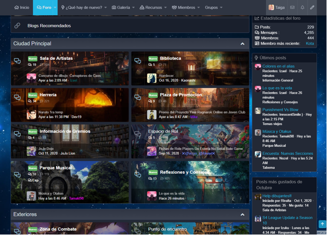Viewport: 327px width, 235px height.
Task: Open newest member Kota profile link
Action: (x=310, y=44)
